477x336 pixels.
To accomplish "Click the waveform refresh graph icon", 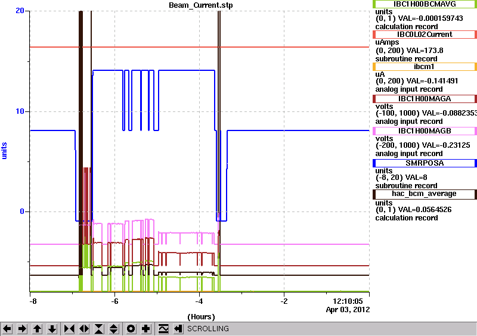I will pos(163,329).
